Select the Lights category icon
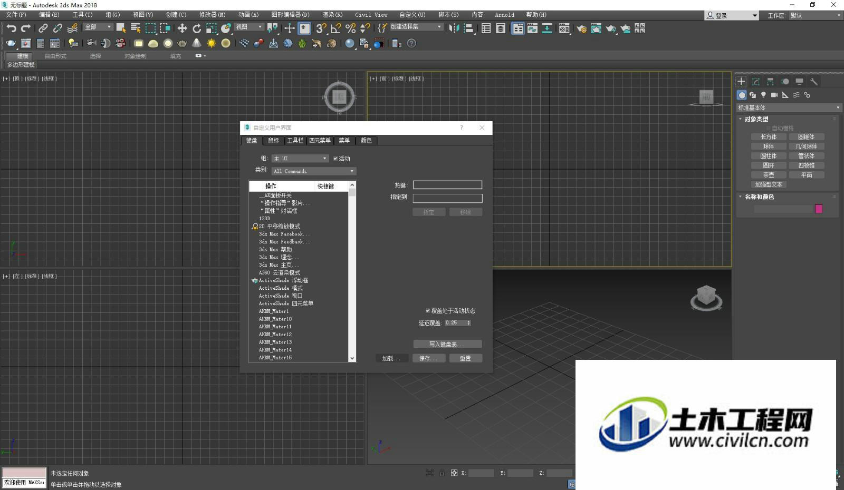Viewport: 844px width, 490px height. point(763,95)
